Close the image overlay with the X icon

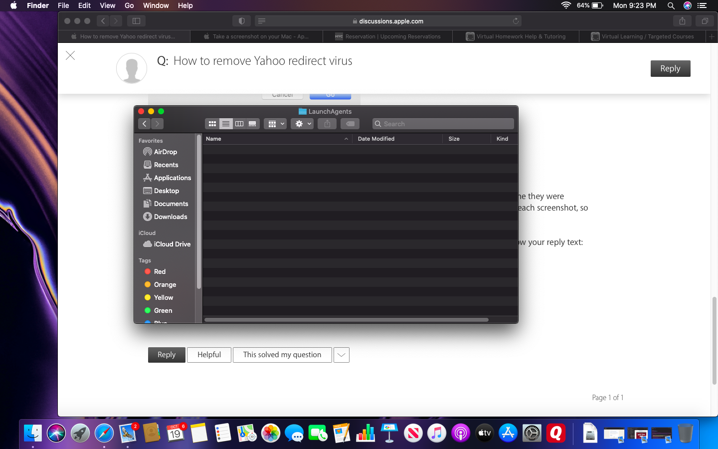pos(70,55)
